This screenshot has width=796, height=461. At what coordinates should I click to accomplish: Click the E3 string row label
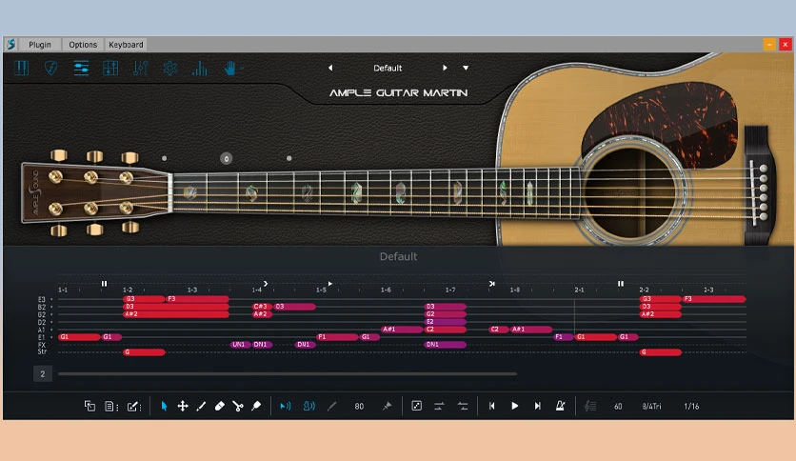42,299
